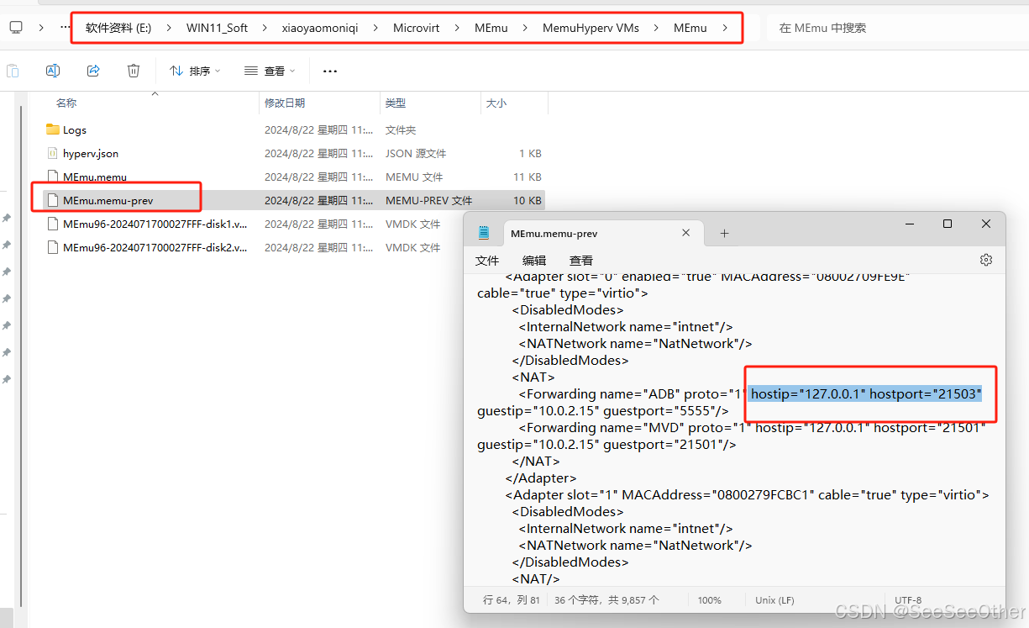Maximize the Notepad window
Image resolution: width=1029 pixels, height=628 pixels.
coord(948,224)
